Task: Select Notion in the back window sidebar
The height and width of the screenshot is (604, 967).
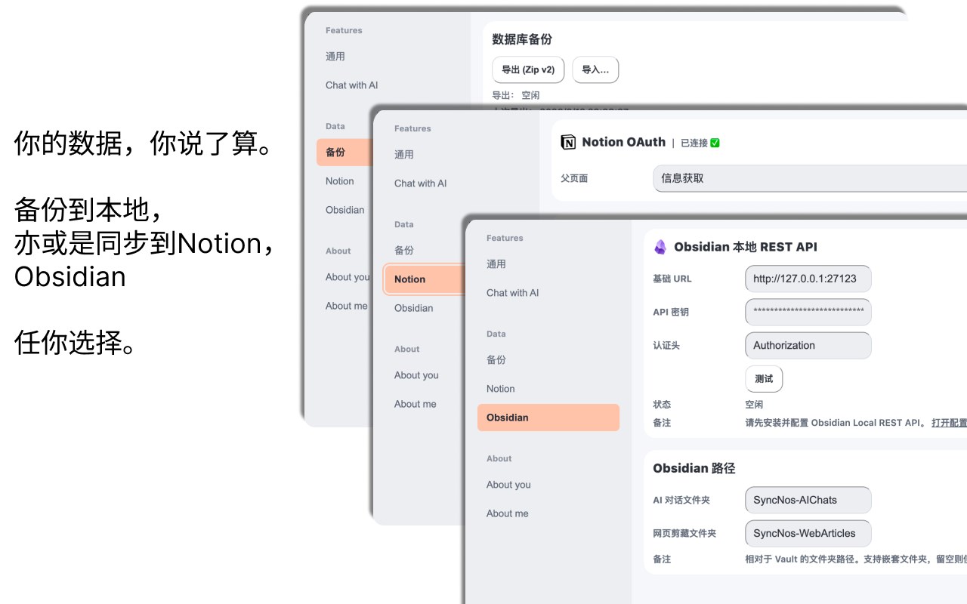Action: point(340,181)
